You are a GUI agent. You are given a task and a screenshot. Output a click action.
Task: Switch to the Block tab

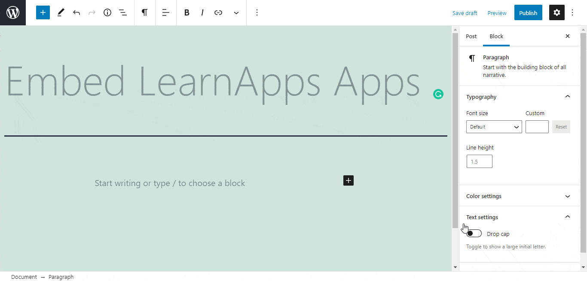[496, 36]
